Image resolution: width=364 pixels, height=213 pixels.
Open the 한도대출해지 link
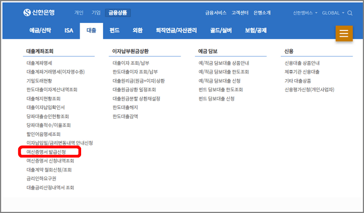[x=125, y=108]
